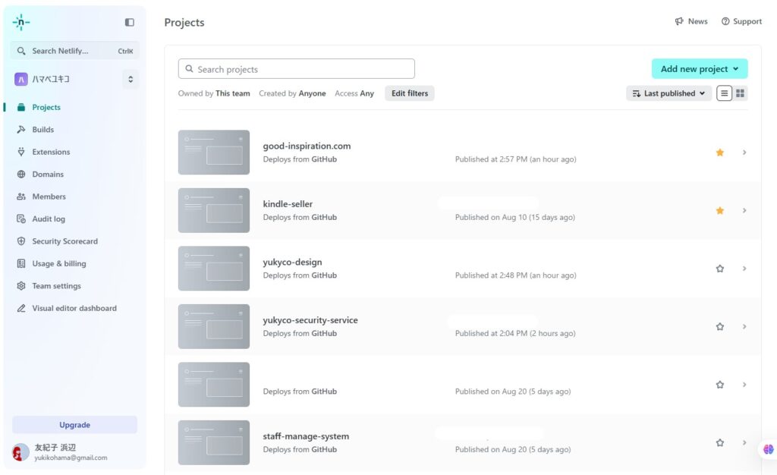Click the yukikohama@gmail.com email text
Image resolution: width=777 pixels, height=475 pixels.
pos(71,458)
